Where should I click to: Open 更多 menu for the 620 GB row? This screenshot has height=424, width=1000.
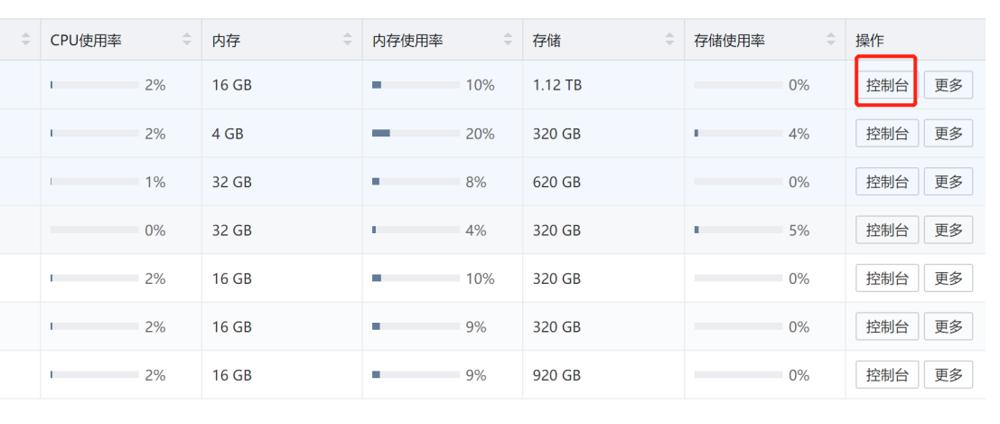[x=949, y=182]
